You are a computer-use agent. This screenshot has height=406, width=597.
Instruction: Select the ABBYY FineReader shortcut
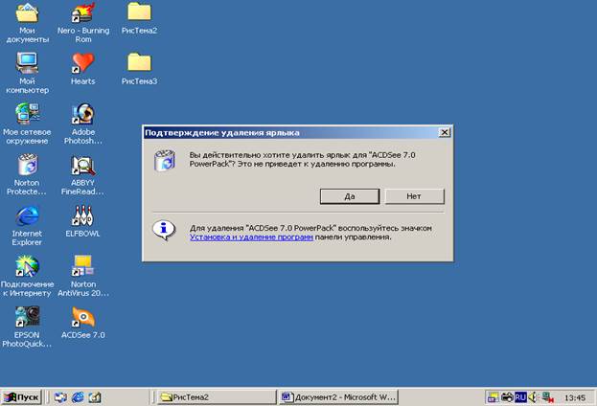[83, 174]
